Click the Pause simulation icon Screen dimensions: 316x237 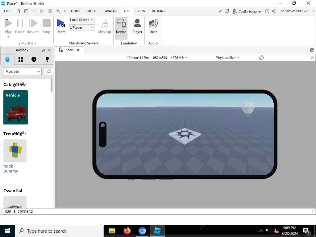pyautogui.click(x=20, y=23)
